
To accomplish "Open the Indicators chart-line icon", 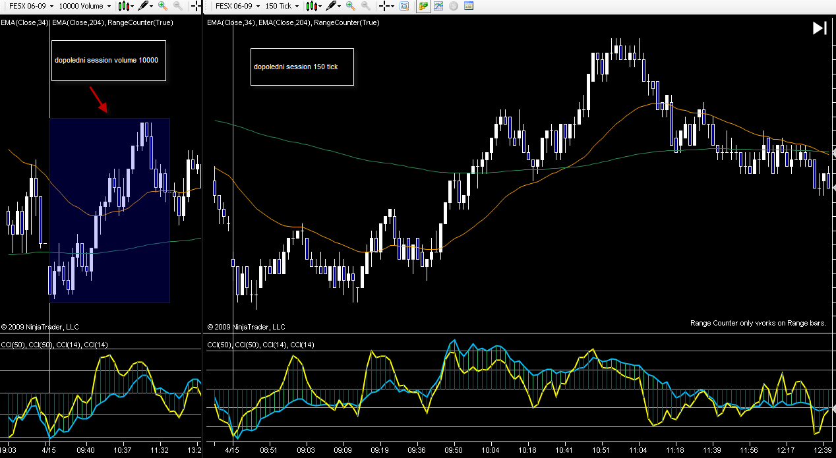I will 438,6.
